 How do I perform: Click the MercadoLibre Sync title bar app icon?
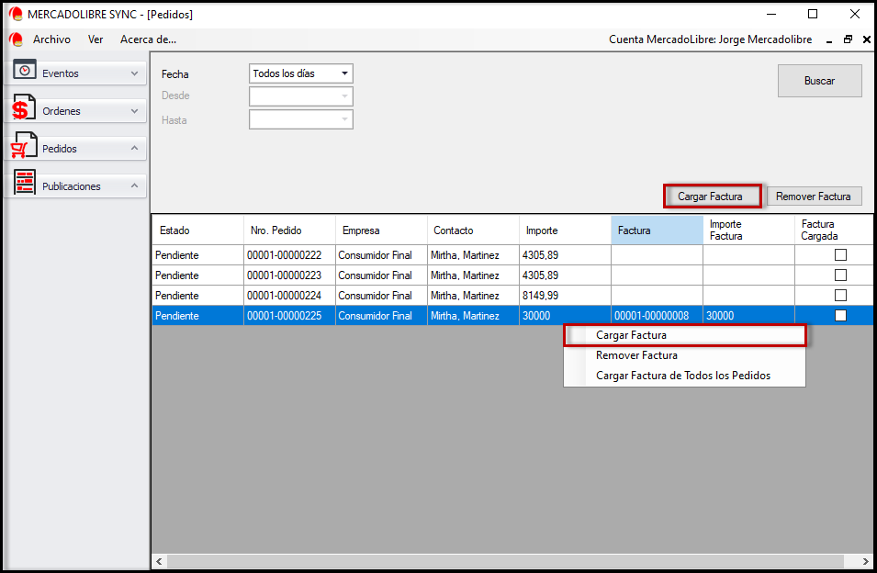(16, 14)
